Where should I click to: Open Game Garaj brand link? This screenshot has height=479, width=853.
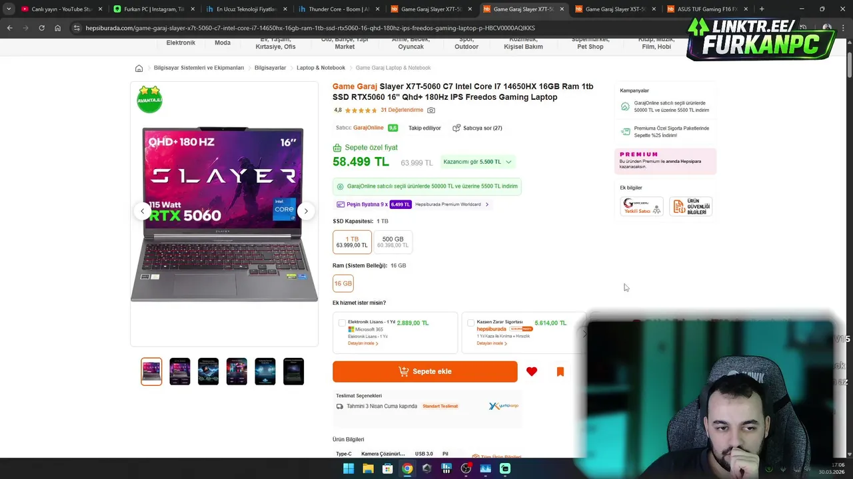(355, 86)
